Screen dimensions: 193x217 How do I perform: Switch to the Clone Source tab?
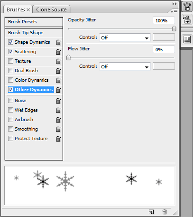coord(51,9)
